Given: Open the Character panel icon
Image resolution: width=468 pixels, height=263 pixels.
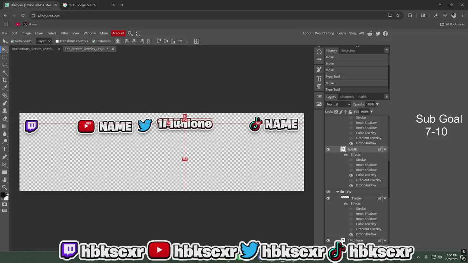Looking at the screenshot, I should [x=319, y=79].
